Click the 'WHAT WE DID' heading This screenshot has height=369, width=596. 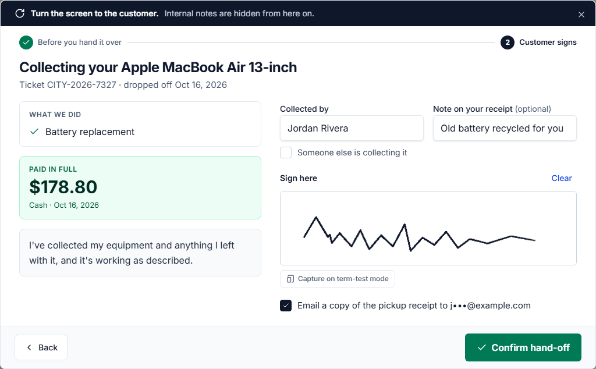[55, 115]
